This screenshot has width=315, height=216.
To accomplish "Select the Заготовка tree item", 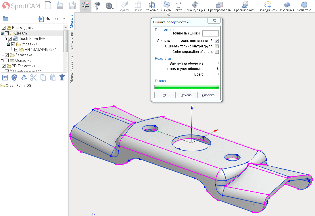I will (x=24, y=55).
